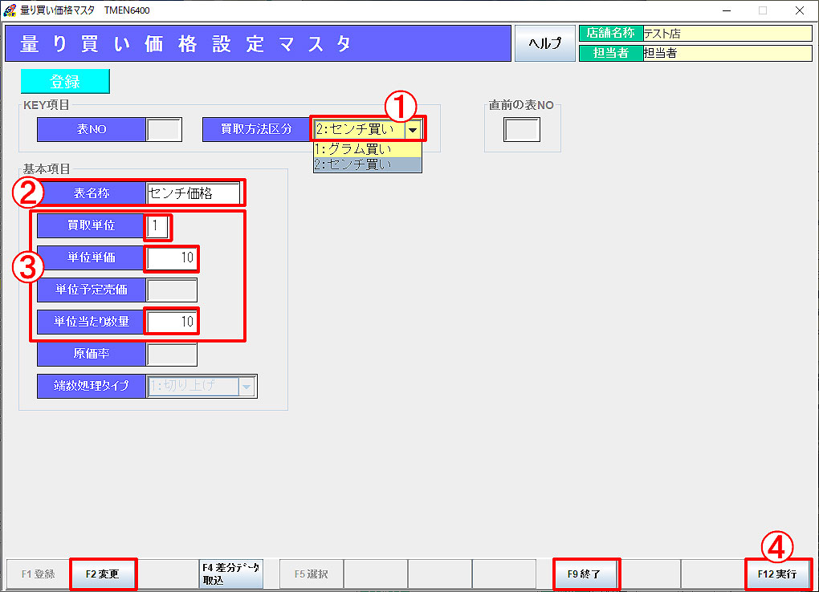Screen dimensions: 819x592
Task: Click the app icon in the title bar
Action: click(x=10, y=10)
